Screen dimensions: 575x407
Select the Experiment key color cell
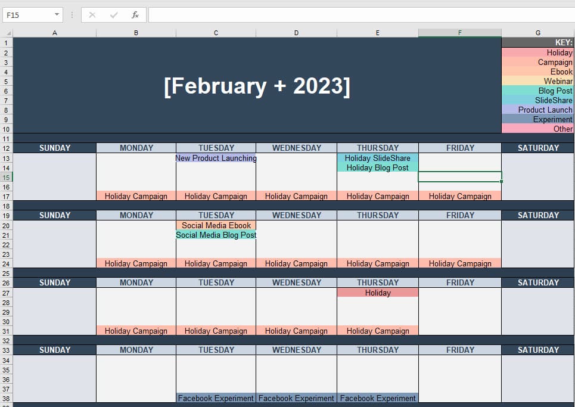[538, 119]
